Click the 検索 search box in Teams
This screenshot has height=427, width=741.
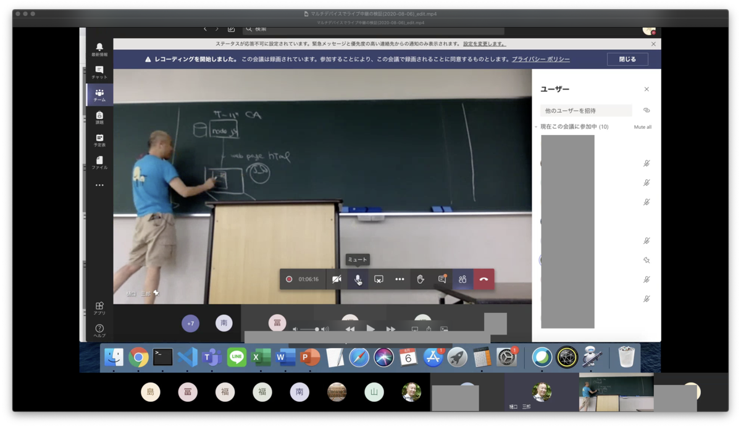point(373,29)
